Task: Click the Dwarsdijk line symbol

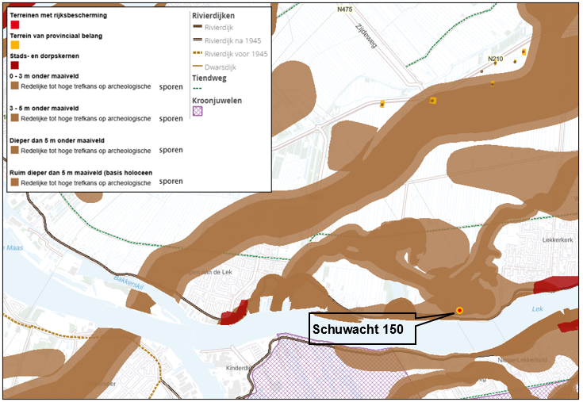Action: tap(198, 67)
